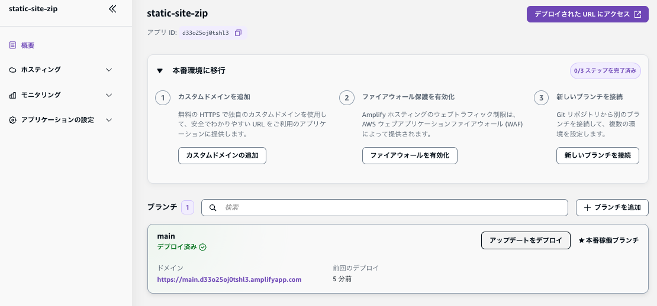Expand the アプリケーションの設定 chevron
This screenshot has height=306, width=657.
pyautogui.click(x=109, y=120)
